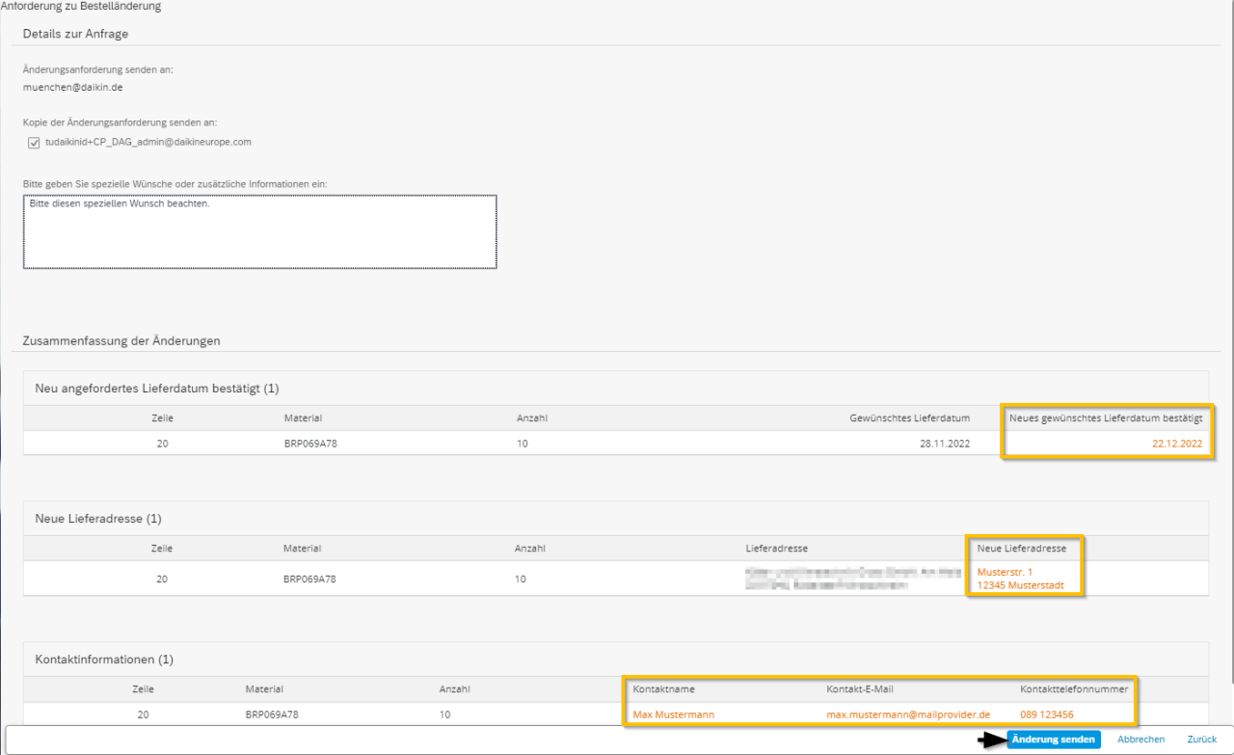Click the recipient address muenchen@daikin.de
1234x755 pixels.
click(73, 87)
